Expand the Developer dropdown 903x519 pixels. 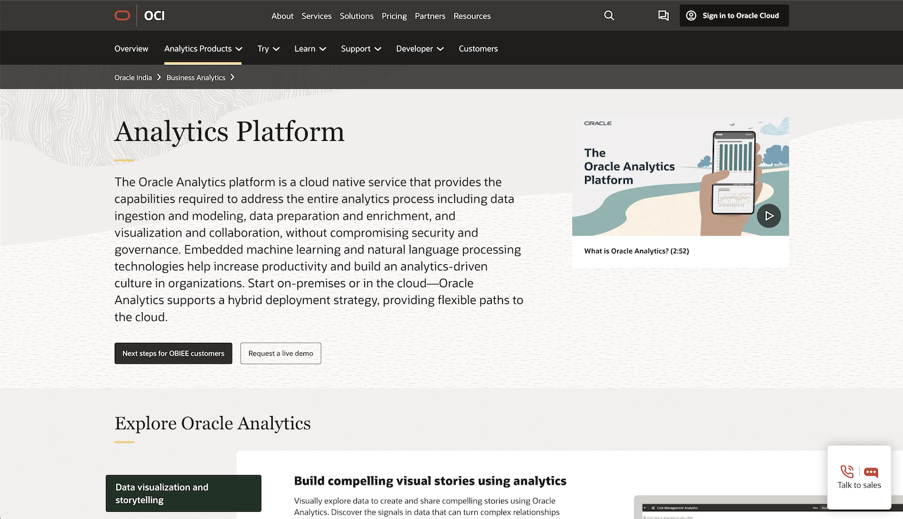420,49
